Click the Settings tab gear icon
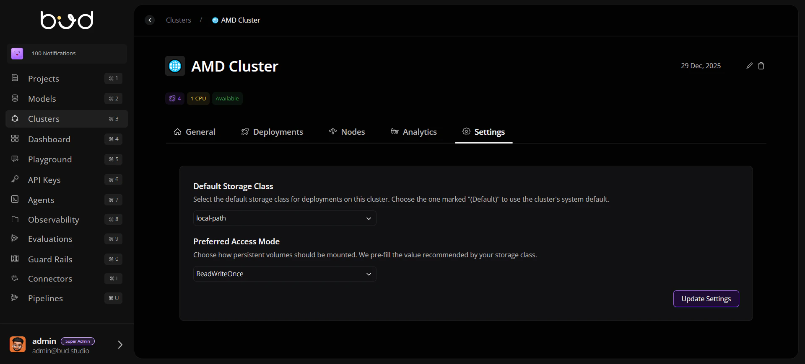Image resolution: width=805 pixels, height=364 pixels. click(x=466, y=131)
